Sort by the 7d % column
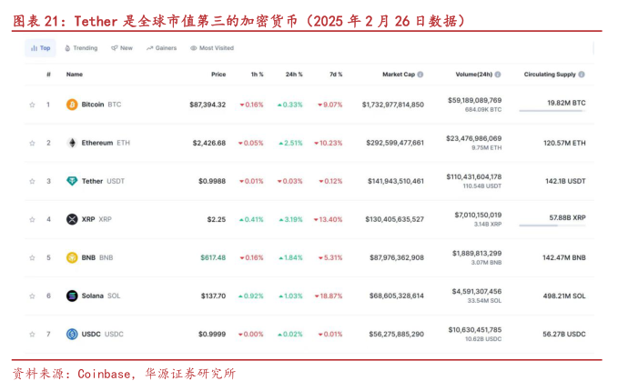Viewport: 618px width, 391px height. click(x=336, y=74)
